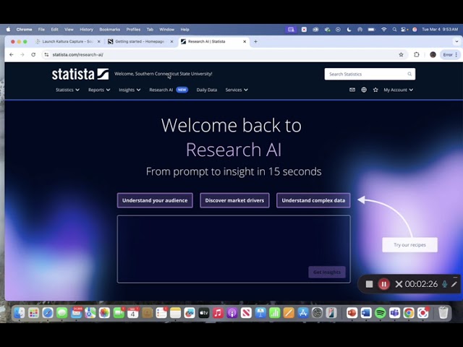Open Daily Data in the navigation
463x347 pixels.
(207, 90)
